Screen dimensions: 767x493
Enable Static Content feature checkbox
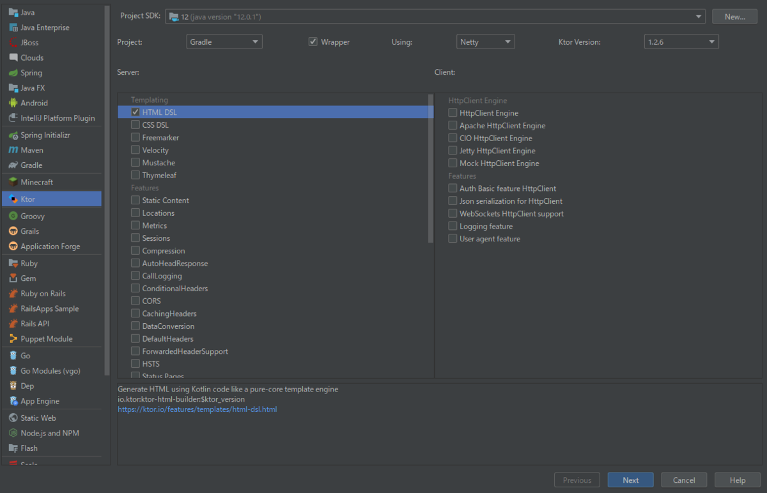click(x=136, y=200)
